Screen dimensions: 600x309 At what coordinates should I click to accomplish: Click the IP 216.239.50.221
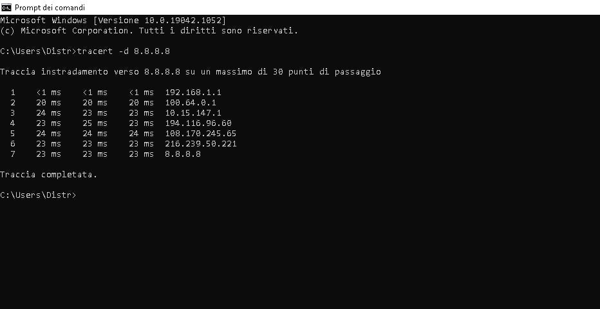[201, 144]
